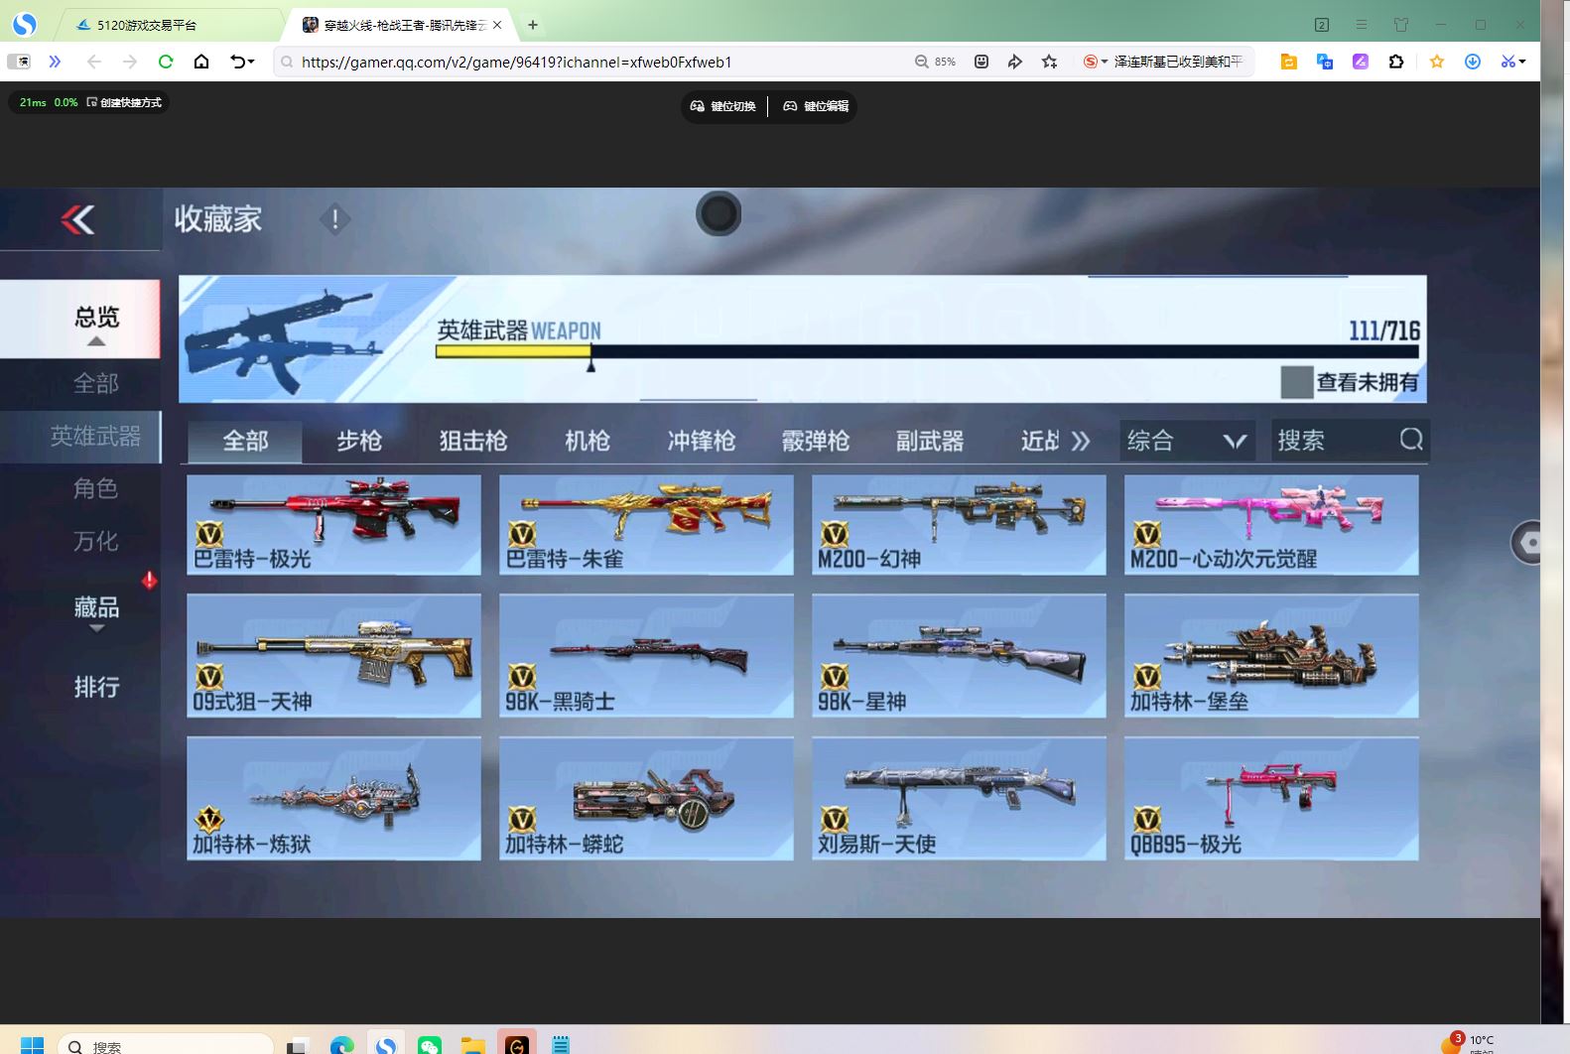Click 英雄武器 in left sidebar
The width and height of the screenshot is (1570, 1054).
(x=96, y=436)
